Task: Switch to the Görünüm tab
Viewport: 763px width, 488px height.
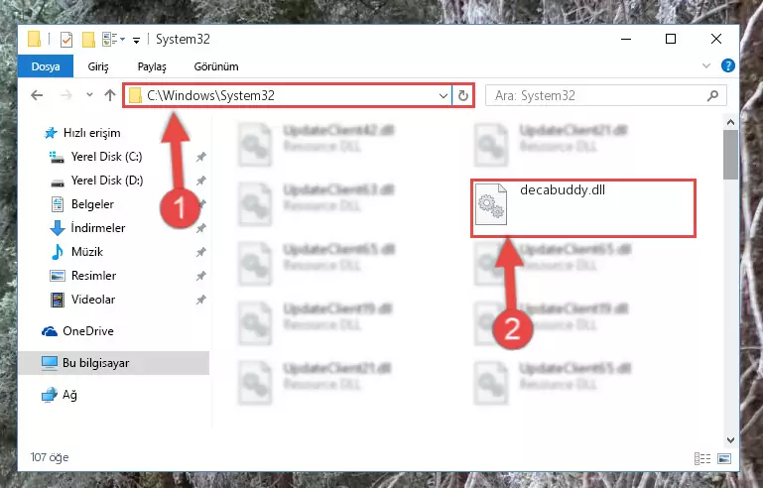Action: click(216, 66)
